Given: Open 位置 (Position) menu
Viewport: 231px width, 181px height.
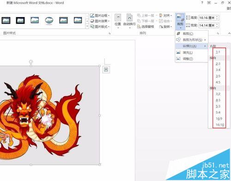Looking at the screenshot, I should click(x=118, y=21).
